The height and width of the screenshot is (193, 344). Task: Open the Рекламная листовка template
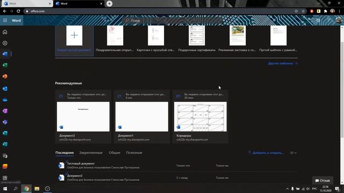click(x=238, y=39)
